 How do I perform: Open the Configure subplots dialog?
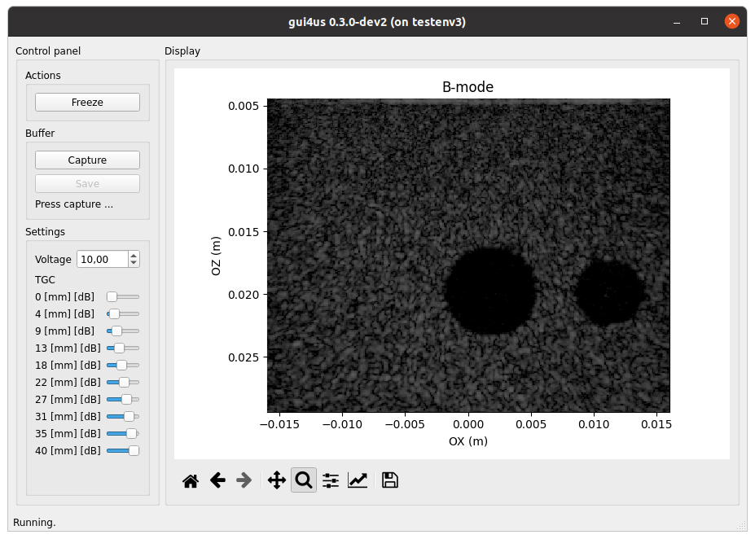(331, 480)
